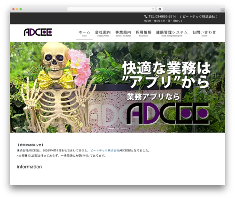Minimize the window with yellow button
Image resolution: width=235 pixels, height=199 pixels.
click(17, 9)
